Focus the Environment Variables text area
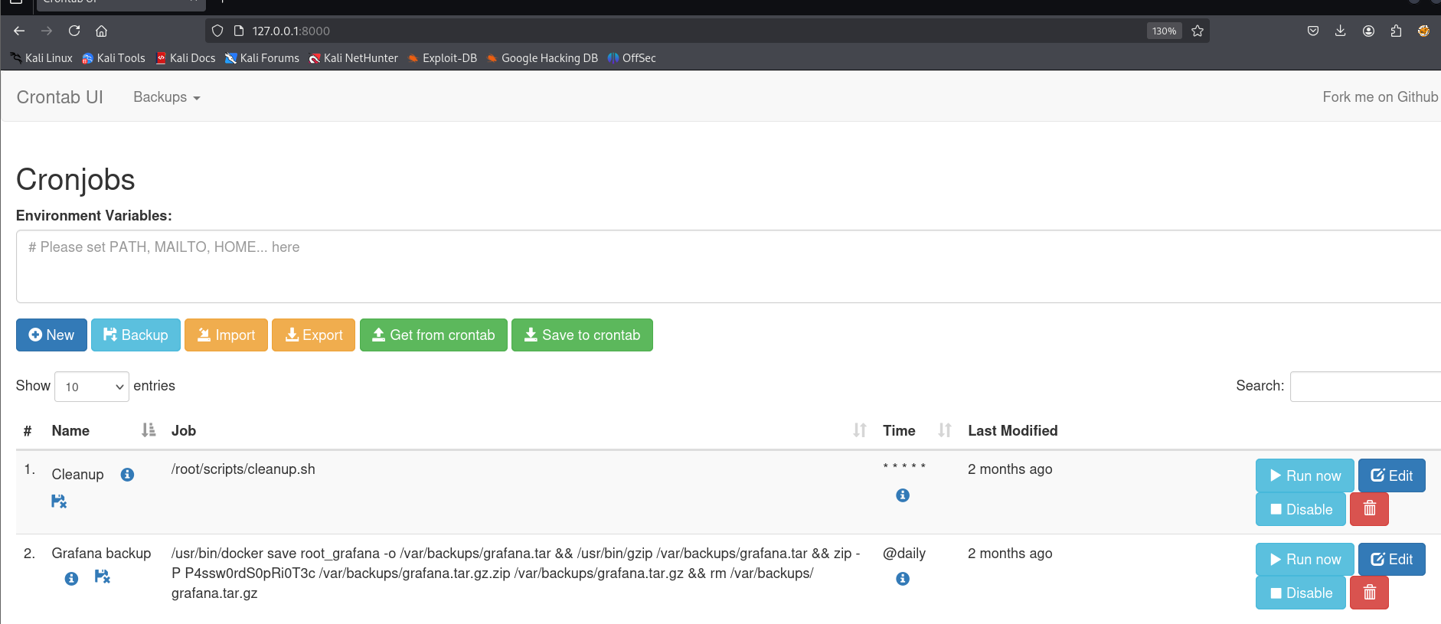Image resolution: width=1441 pixels, height=624 pixels. point(728,266)
